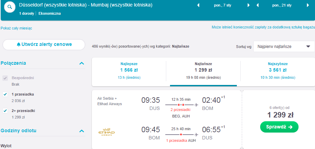Click the 6 ofert(y) od label

279,108
